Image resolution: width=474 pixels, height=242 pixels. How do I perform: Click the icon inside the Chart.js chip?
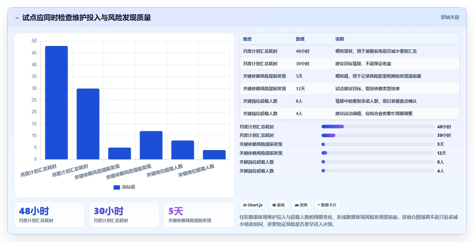click(x=245, y=205)
